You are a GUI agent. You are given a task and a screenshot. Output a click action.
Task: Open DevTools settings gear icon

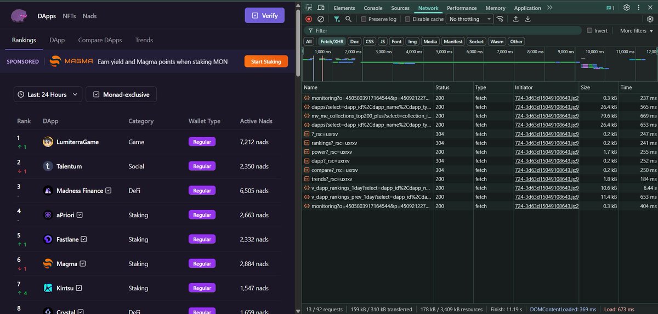pyautogui.click(x=626, y=8)
